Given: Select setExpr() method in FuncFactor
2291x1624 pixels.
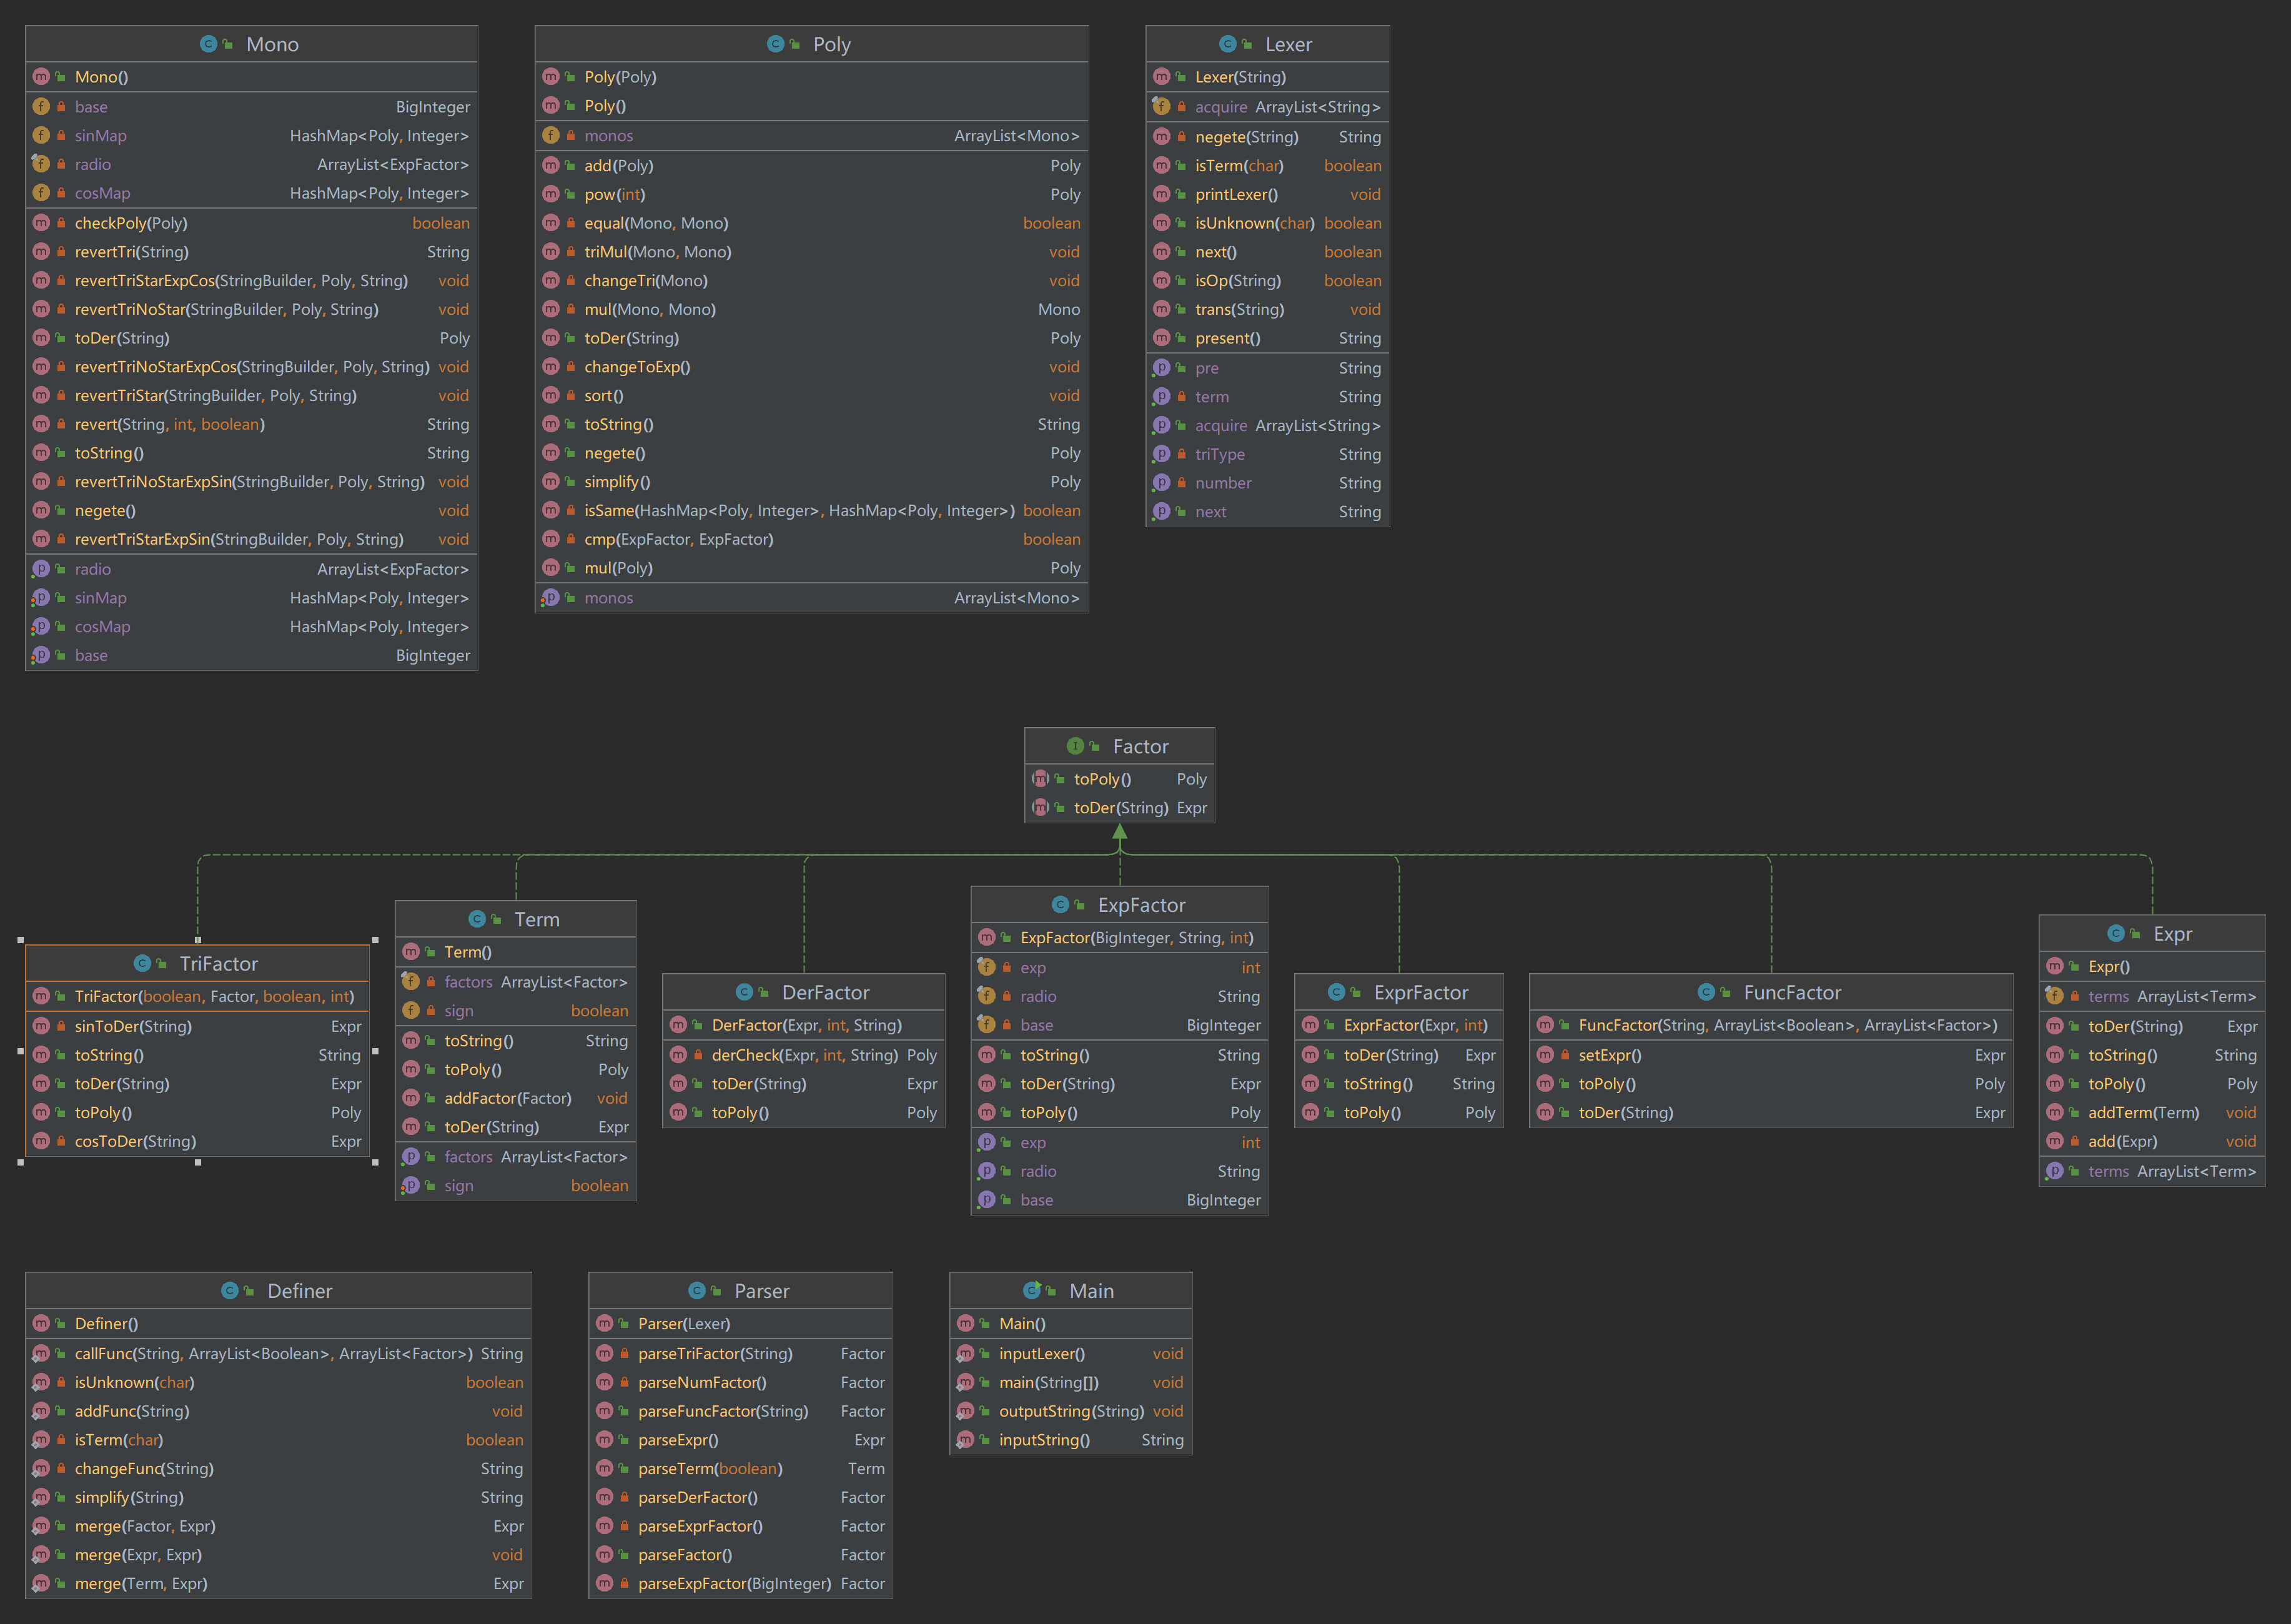Looking at the screenshot, I should click(x=1609, y=1055).
